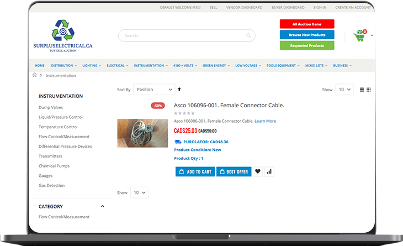Open the Sort By Position dropdown
The height and width of the screenshot is (246, 403).
click(154, 90)
